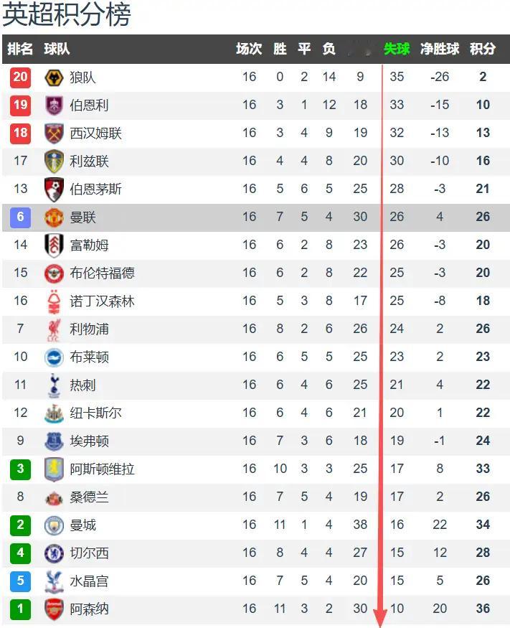Click the Tottenham Hotspur crest icon

(x=54, y=385)
